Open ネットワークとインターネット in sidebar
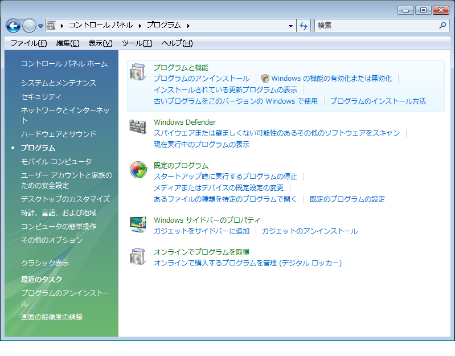This screenshot has width=455, height=356. click(x=65, y=115)
